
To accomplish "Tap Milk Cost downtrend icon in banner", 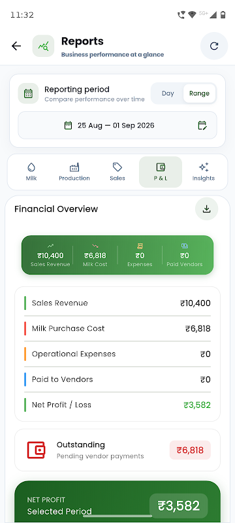I will pos(95,246).
